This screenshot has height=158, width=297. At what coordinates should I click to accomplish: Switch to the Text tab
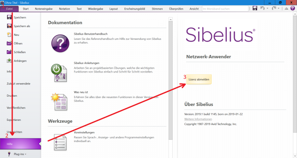click(x=79, y=9)
